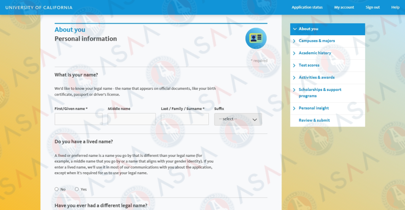Click the chevron beside Test scores

[x=294, y=66]
